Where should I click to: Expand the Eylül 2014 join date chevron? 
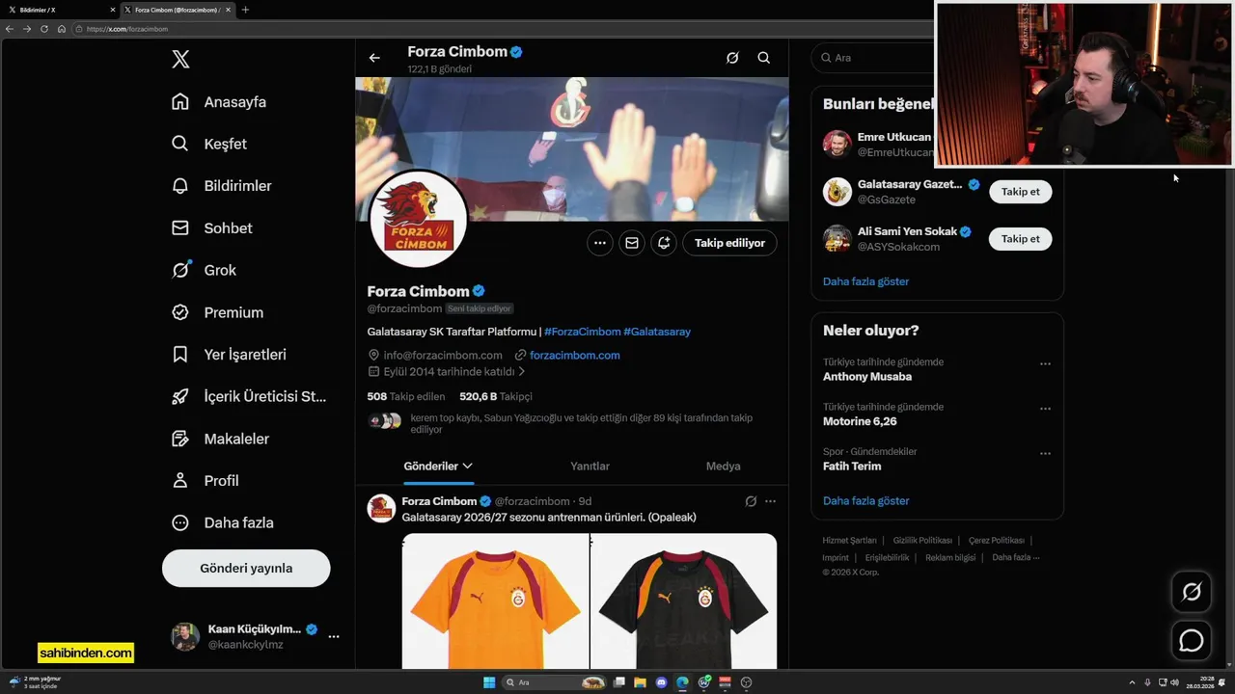coord(522,371)
